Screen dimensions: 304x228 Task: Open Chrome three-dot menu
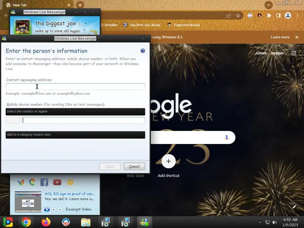297,15
